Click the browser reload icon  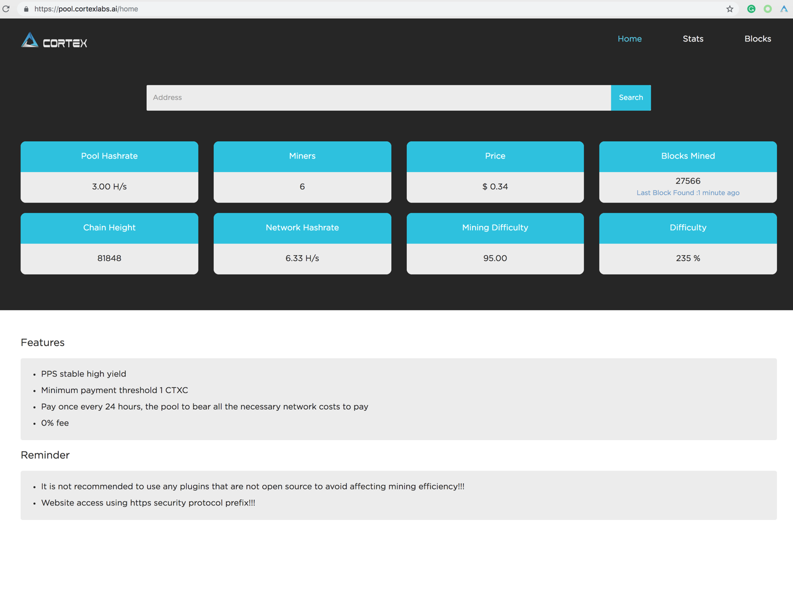(6, 9)
